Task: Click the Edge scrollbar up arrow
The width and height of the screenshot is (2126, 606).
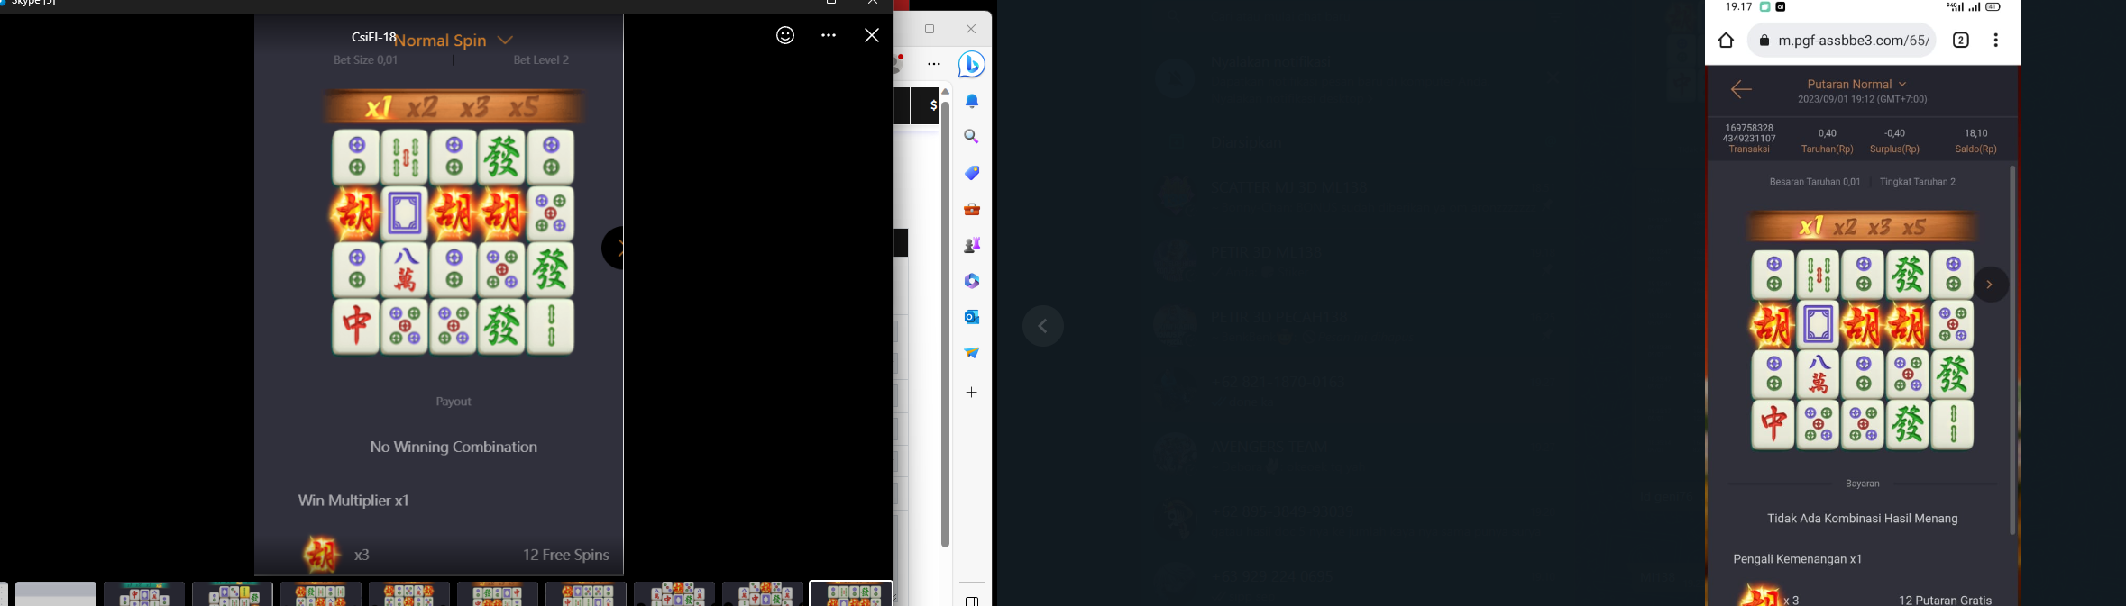Action: (x=945, y=91)
